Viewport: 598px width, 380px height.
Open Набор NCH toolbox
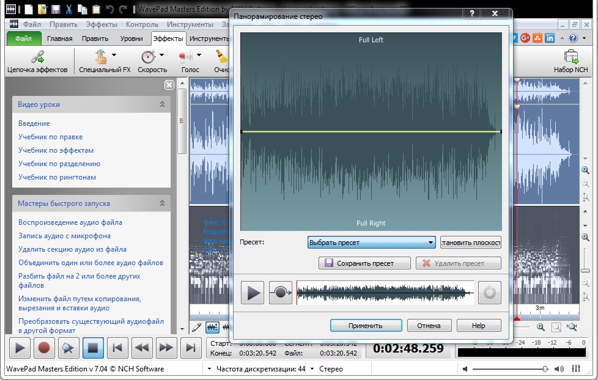571,61
